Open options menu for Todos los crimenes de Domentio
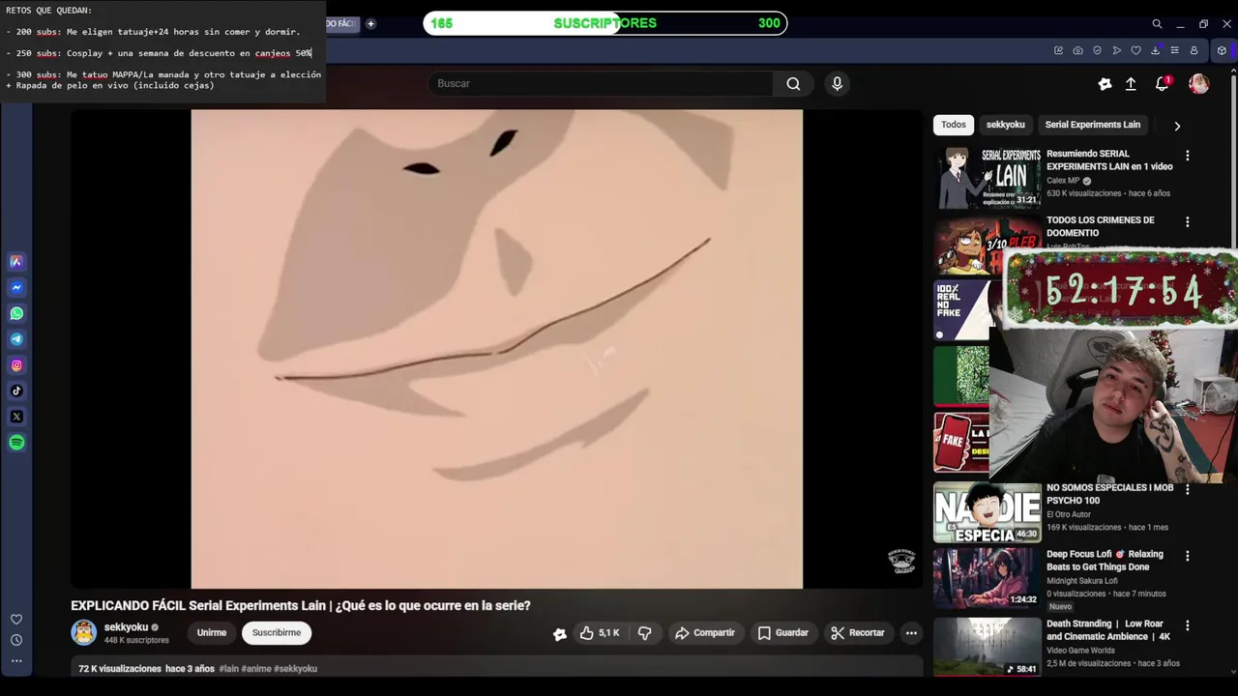The image size is (1238, 696). [x=1188, y=222]
